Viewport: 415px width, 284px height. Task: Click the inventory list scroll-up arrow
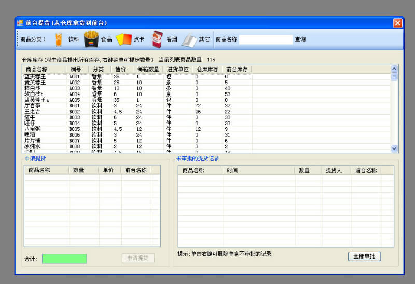tap(394, 69)
